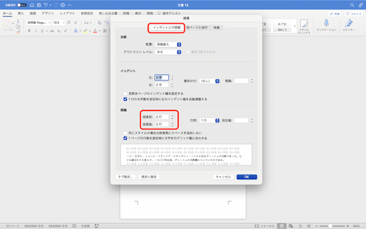Click the Home house icon in title bar
366x229 pixels.
click(32, 5)
